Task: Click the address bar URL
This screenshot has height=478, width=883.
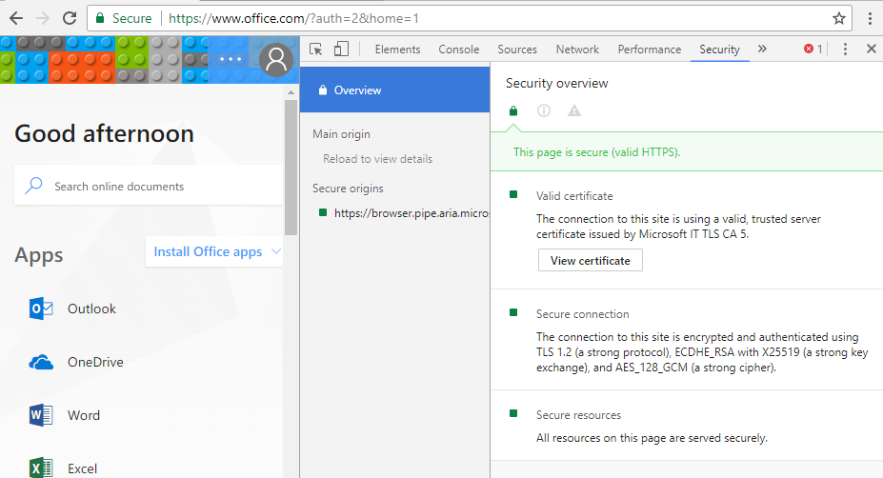Action: [x=293, y=19]
